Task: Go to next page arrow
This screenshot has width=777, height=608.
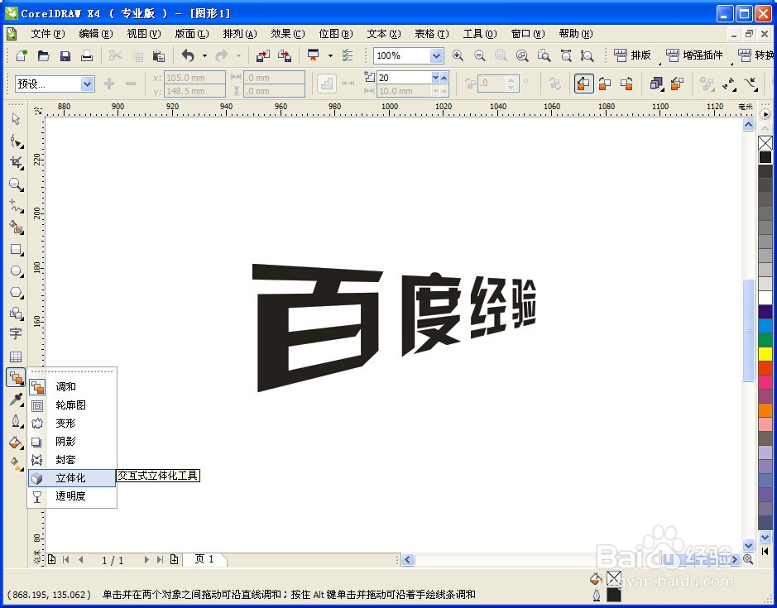Action: click(x=146, y=560)
